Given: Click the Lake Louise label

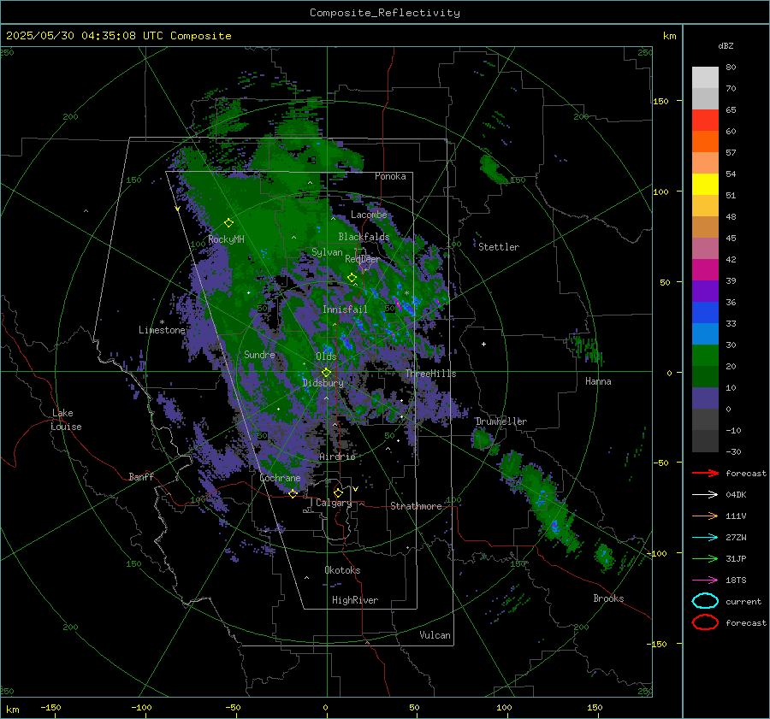Looking at the screenshot, I should [x=66, y=420].
